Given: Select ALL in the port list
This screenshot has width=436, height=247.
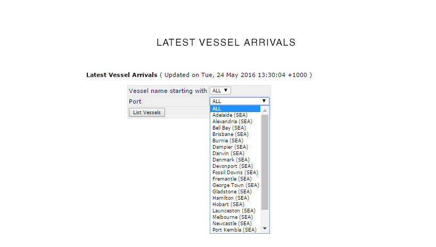Looking at the screenshot, I should 234,108.
